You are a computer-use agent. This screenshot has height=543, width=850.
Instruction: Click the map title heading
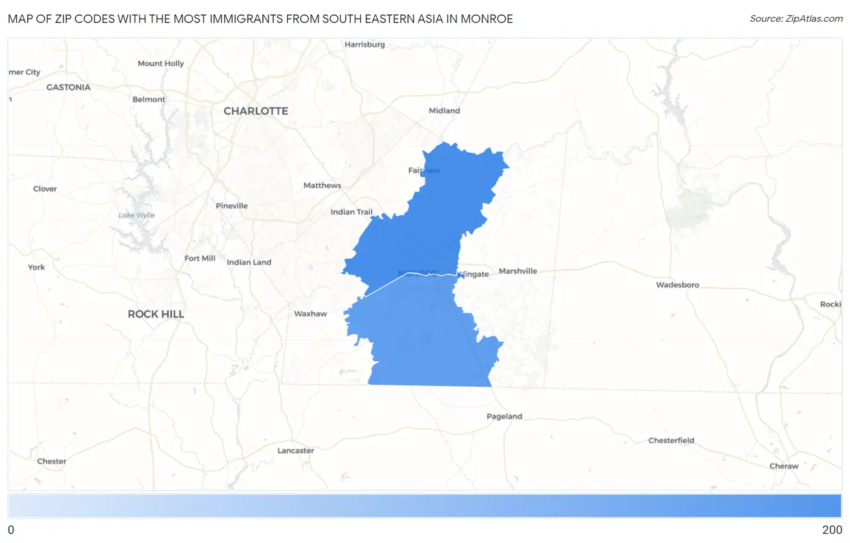click(260, 19)
